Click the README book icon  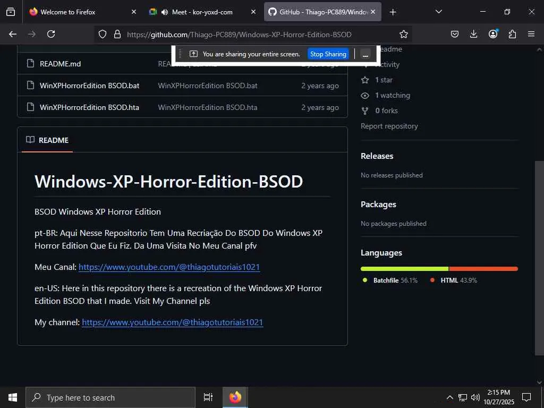pos(30,140)
